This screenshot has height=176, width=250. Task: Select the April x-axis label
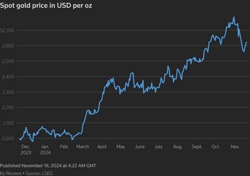click(x=102, y=147)
